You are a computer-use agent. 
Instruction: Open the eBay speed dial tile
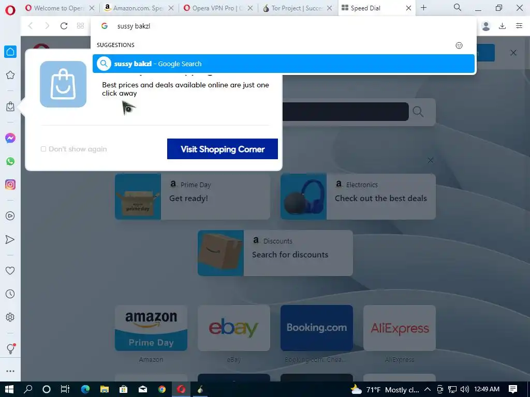[234, 328]
